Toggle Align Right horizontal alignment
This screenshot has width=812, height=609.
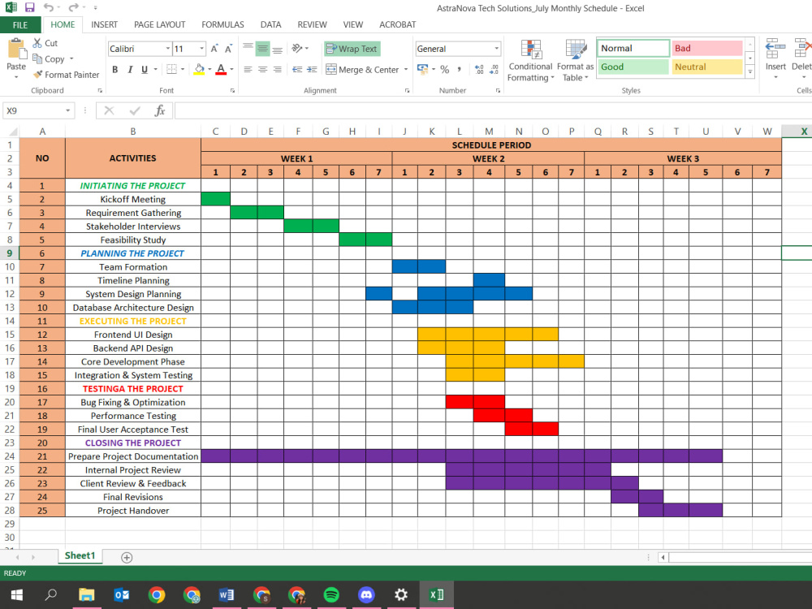tap(278, 69)
